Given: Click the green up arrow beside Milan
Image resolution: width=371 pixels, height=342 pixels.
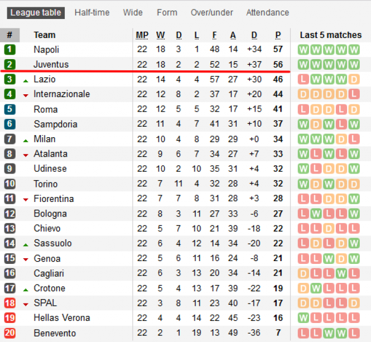Looking at the screenshot, I should pos(26,141).
